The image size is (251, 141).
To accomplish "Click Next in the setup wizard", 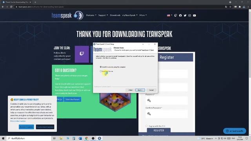I will click(x=140, y=90).
